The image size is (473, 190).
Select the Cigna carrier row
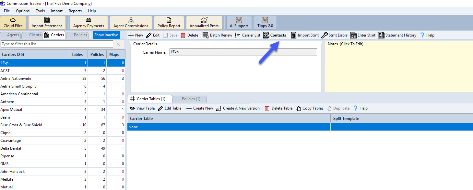pyautogui.click(x=63, y=133)
